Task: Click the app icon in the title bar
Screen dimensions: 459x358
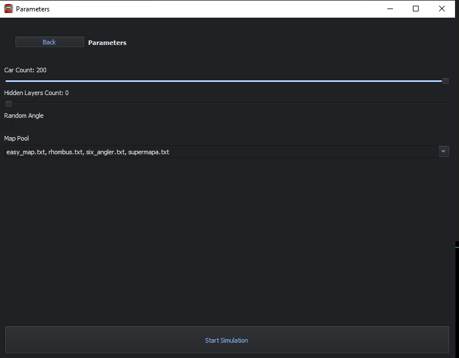Action: coord(9,9)
